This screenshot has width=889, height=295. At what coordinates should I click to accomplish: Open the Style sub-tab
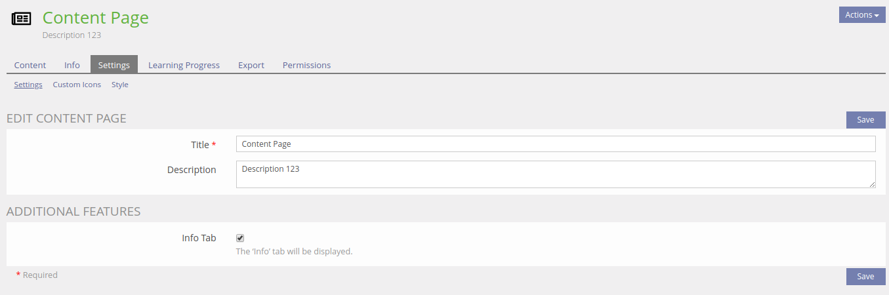tap(120, 85)
